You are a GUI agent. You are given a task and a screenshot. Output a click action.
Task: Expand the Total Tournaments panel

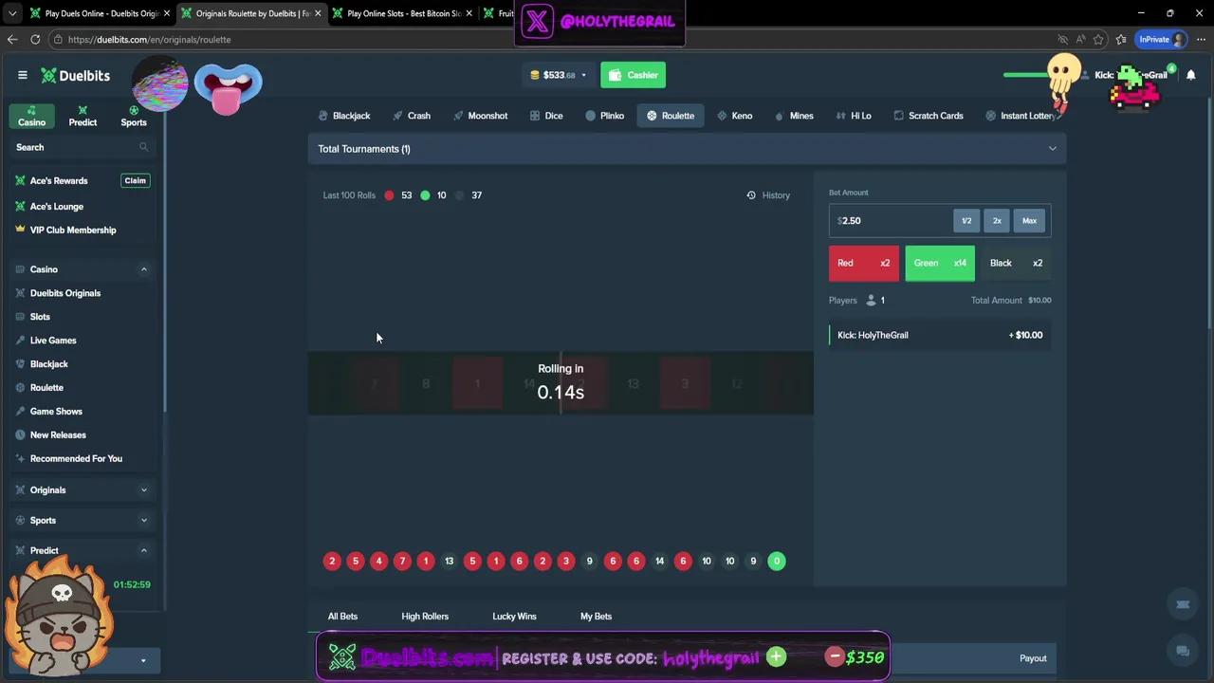point(1052,149)
